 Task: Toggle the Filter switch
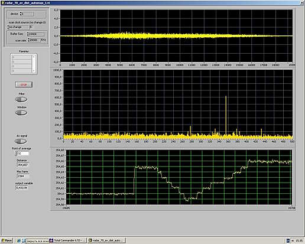[x=21, y=99]
